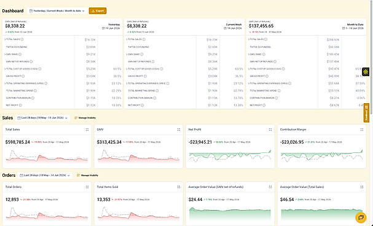The image size is (373, 226).
Task: Click the Dashboard heading
Action: pyautogui.click(x=13, y=10)
